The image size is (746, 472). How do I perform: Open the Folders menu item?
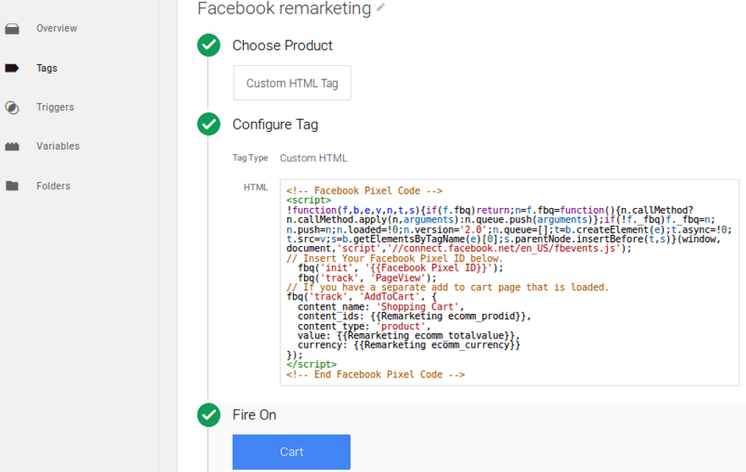pyautogui.click(x=53, y=186)
